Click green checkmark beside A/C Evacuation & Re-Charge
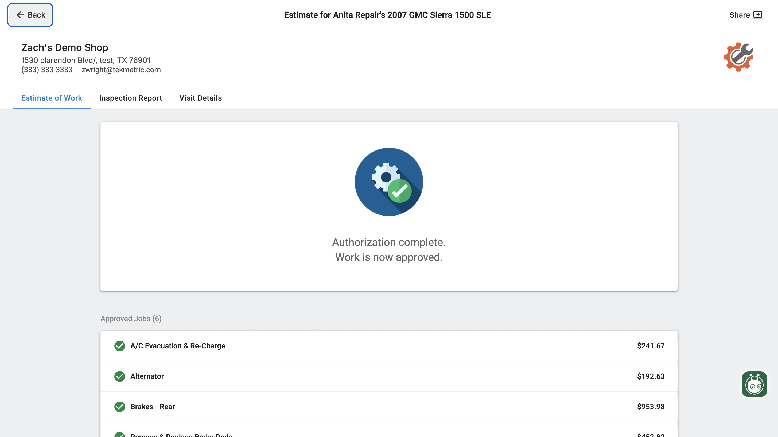Viewport: 778px width, 437px height. click(120, 346)
